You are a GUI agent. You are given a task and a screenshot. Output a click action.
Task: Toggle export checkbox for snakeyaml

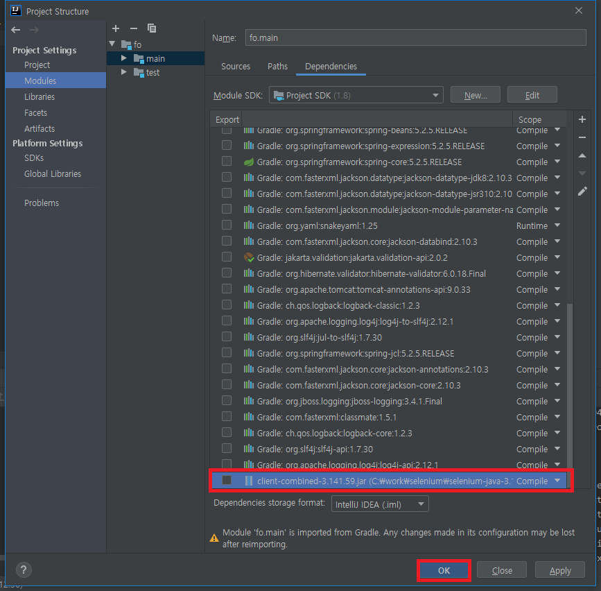click(227, 225)
